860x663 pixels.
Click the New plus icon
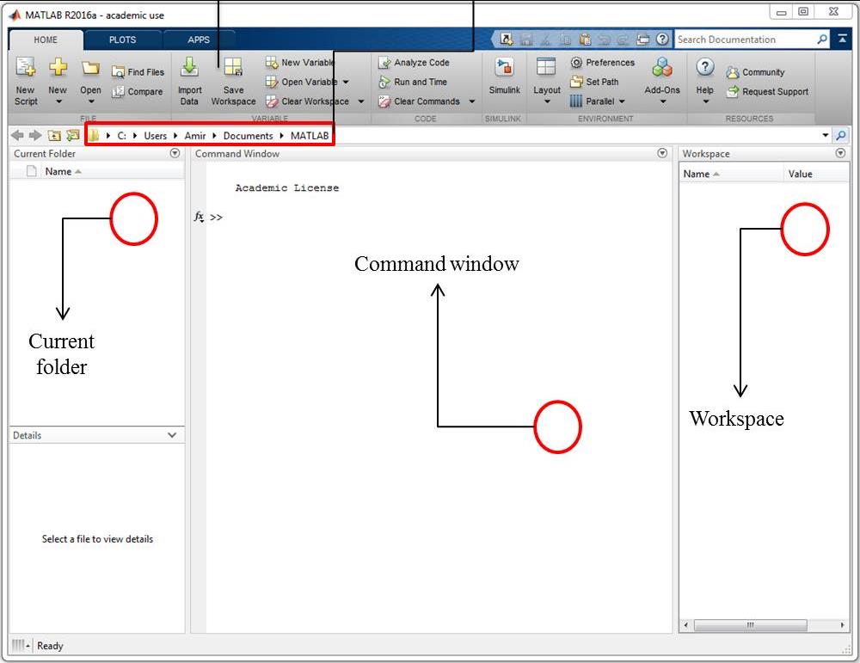click(x=58, y=67)
